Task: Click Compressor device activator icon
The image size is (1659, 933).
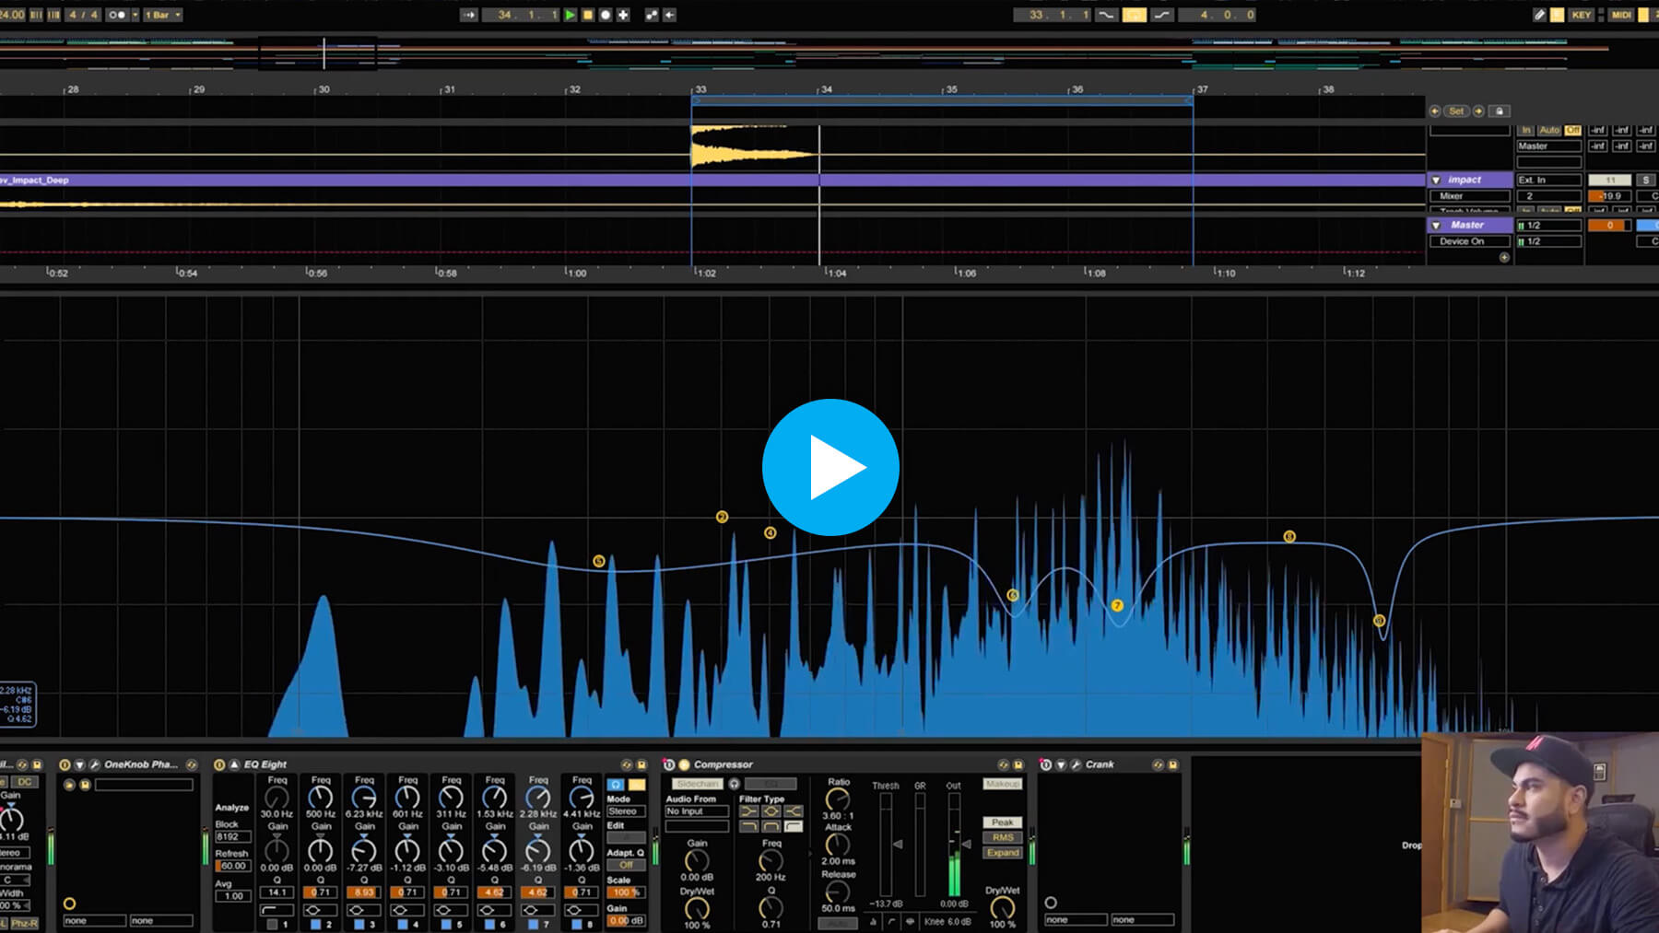Action: point(669,764)
